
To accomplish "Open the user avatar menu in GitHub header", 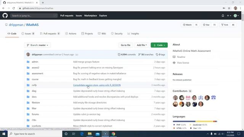I will coord(236,16).
